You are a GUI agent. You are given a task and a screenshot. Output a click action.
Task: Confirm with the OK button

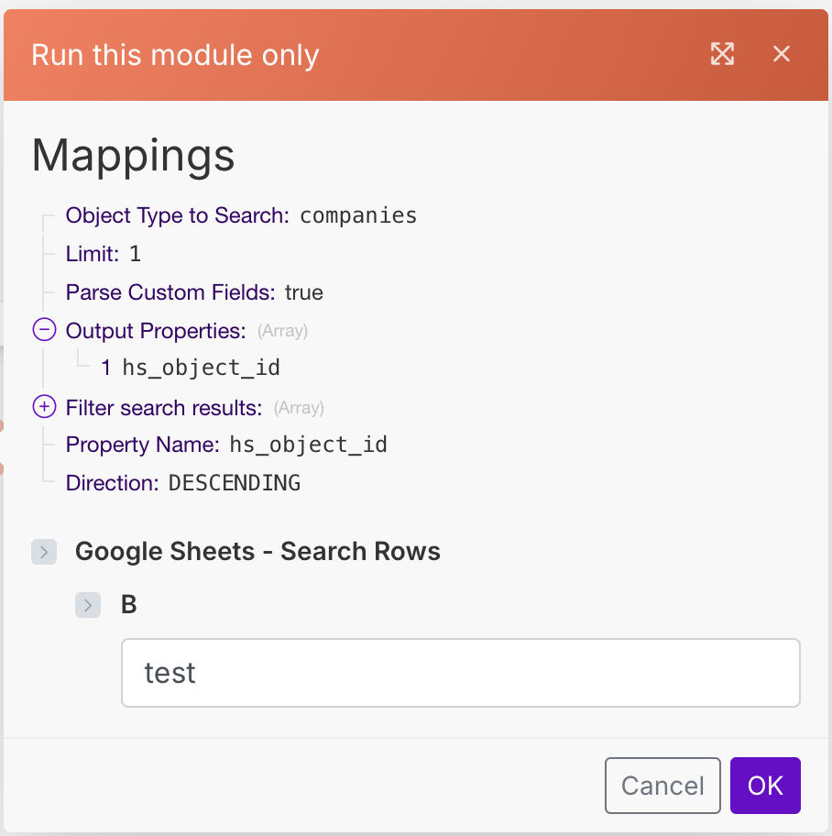(x=765, y=786)
